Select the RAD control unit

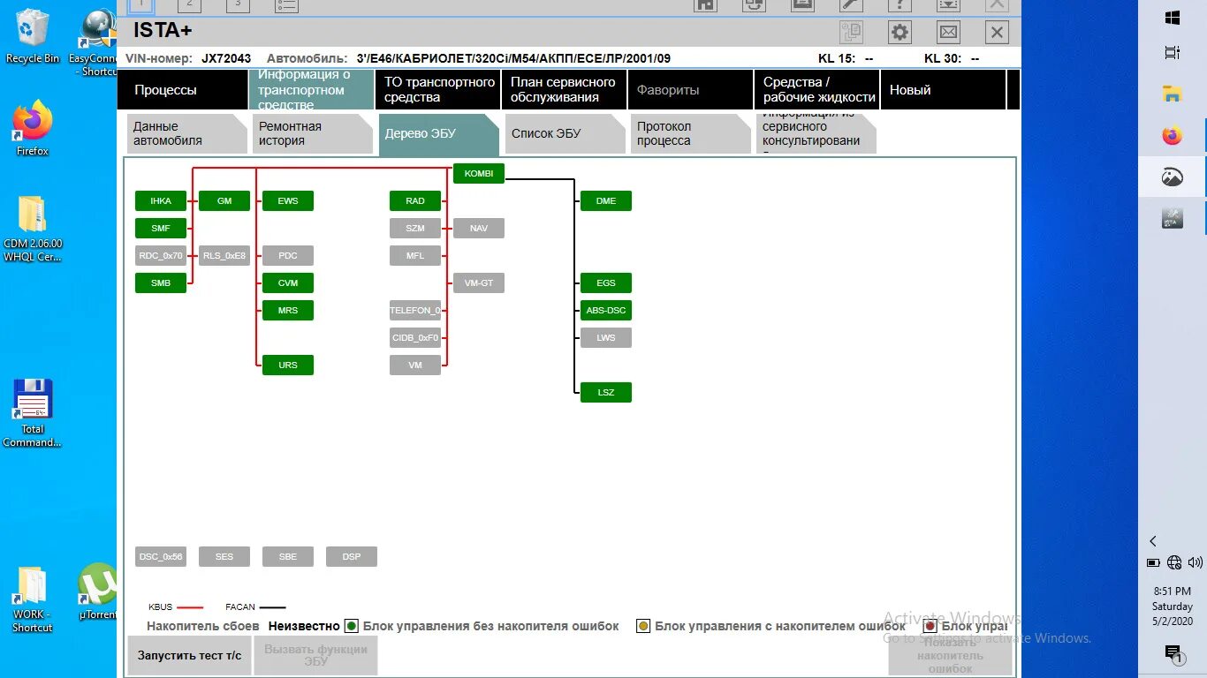coord(415,201)
